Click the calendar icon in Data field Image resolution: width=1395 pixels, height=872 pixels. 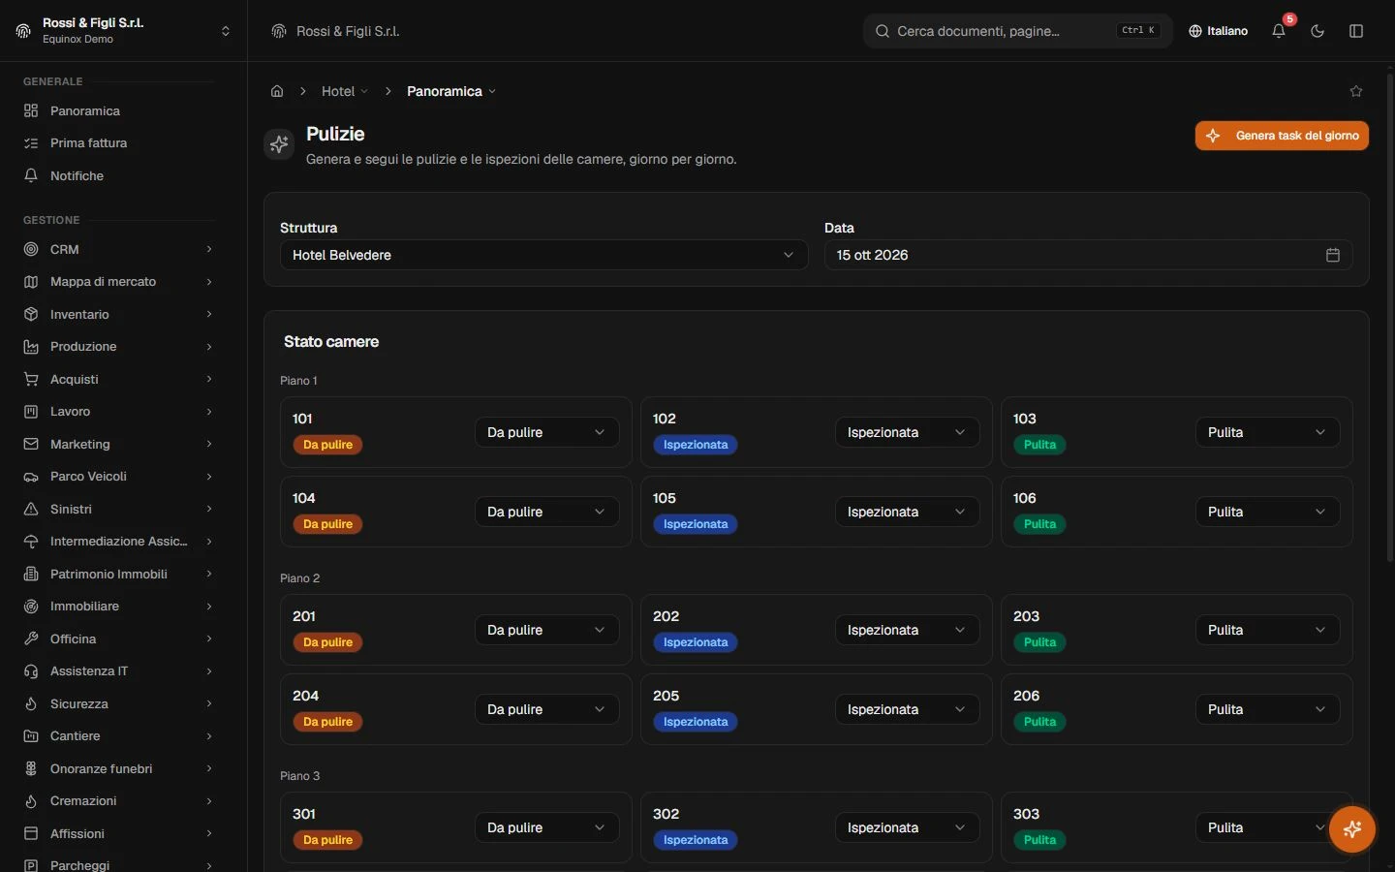tap(1333, 255)
